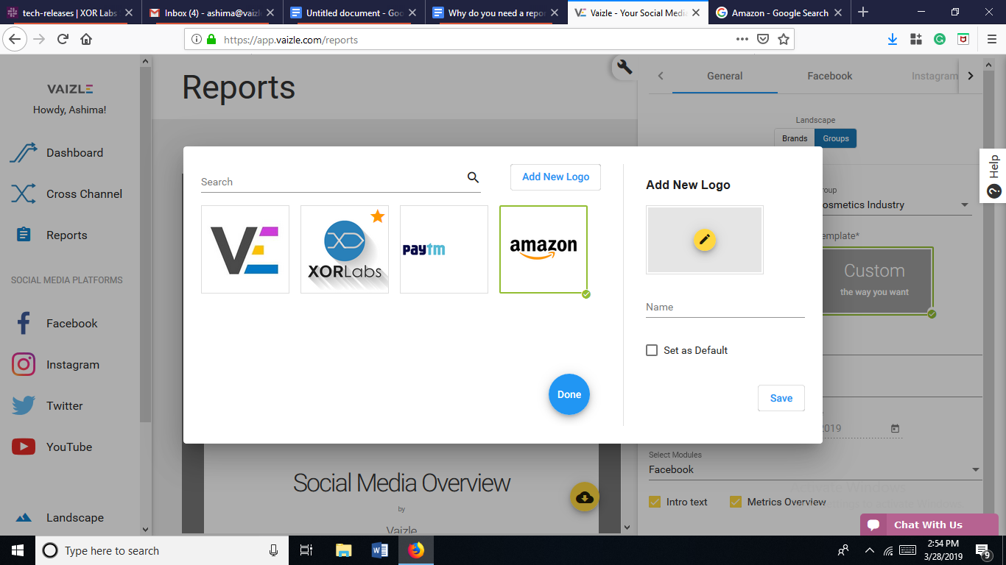The image size is (1006, 565).
Task: Open the date picker calendar icon
Action: tap(895, 428)
